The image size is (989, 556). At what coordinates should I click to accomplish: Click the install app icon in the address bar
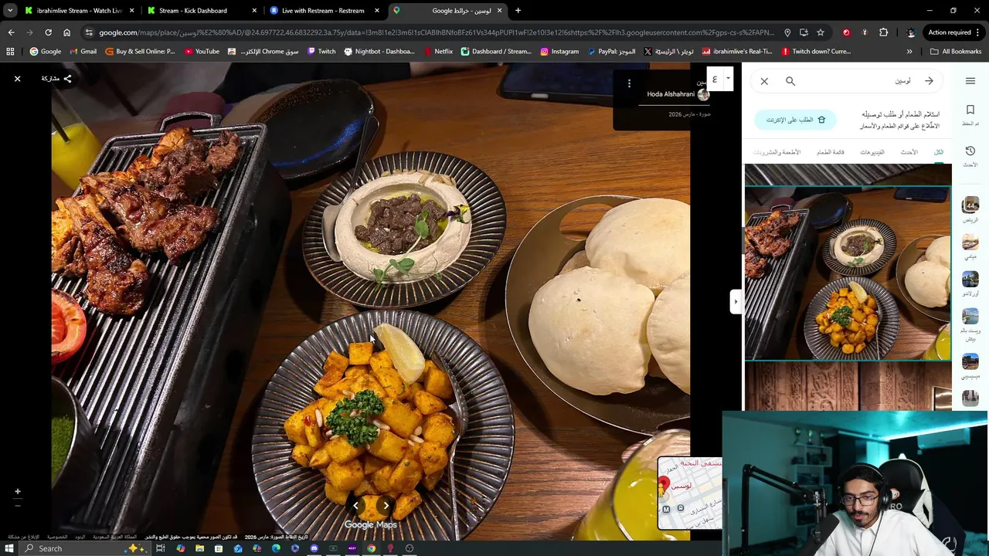pyautogui.click(x=804, y=32)
